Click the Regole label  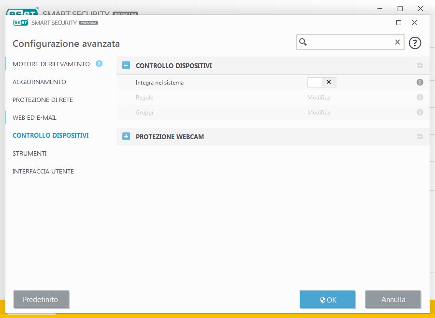coord(145,98)
